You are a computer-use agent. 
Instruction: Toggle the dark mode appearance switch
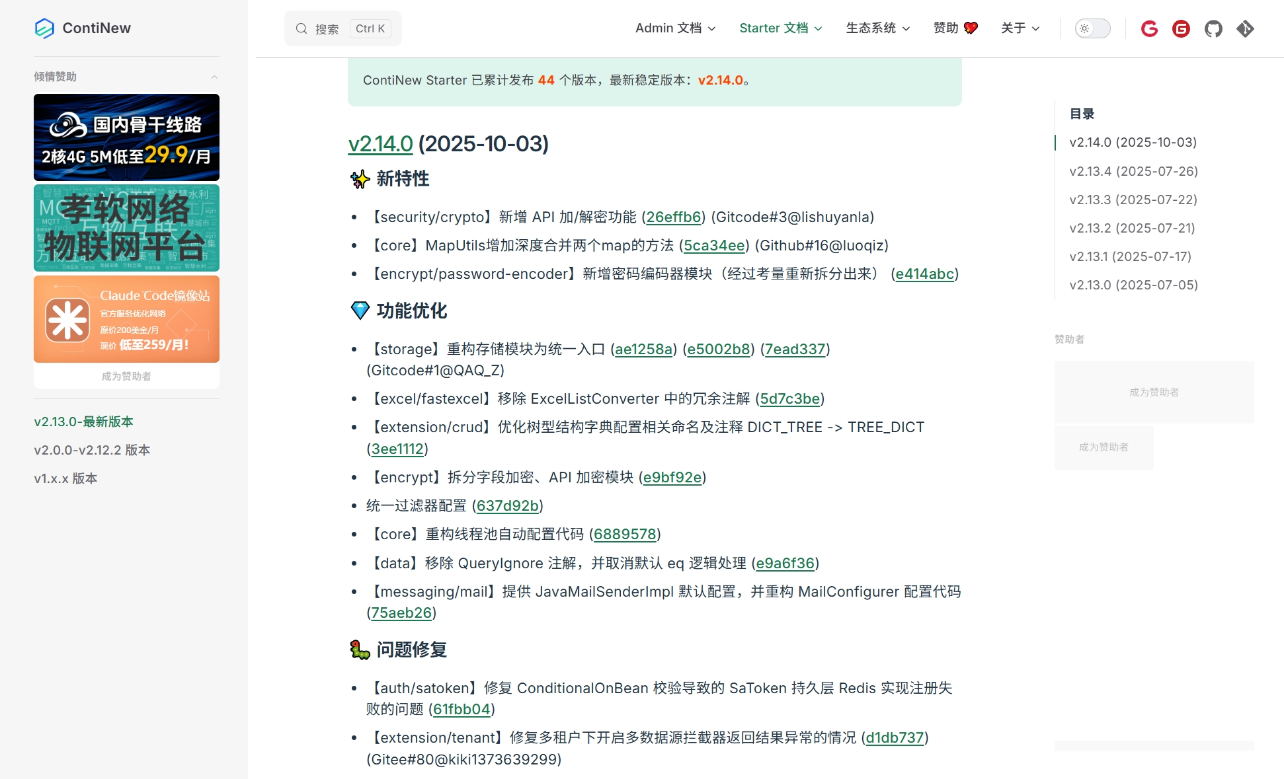click(1092, 28)
